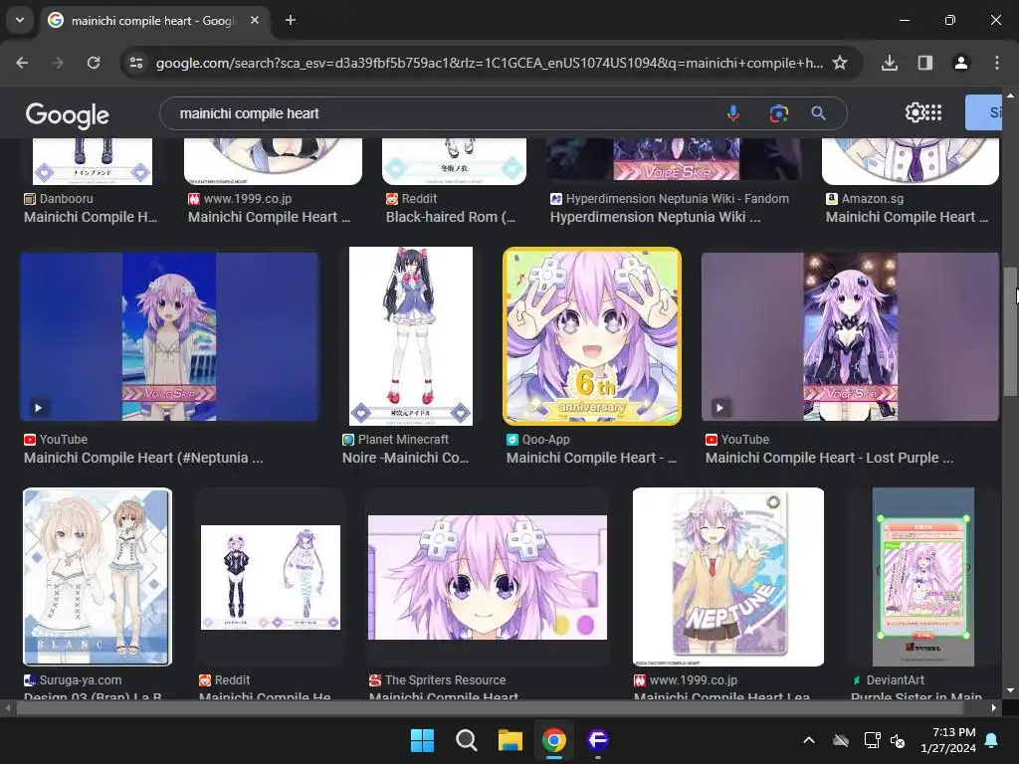Open Lost Purple YouTube video thumbnail
This screenshot has width=1019, height=764.
(x=850, y=336)
